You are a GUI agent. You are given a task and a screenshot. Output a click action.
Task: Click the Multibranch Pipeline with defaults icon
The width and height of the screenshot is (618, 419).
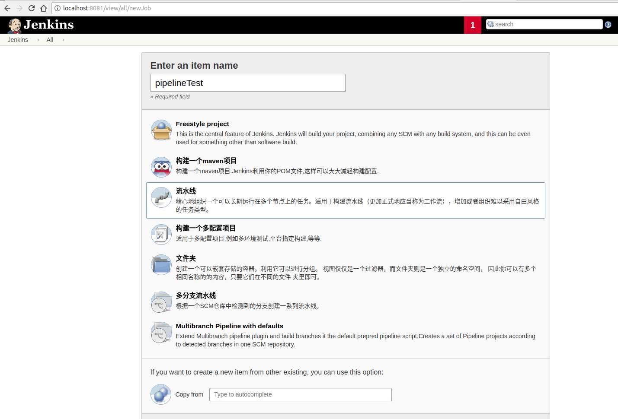161,333
